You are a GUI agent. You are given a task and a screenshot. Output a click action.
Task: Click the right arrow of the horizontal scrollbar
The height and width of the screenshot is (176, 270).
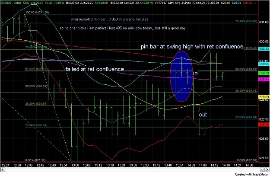click(267, 170)
